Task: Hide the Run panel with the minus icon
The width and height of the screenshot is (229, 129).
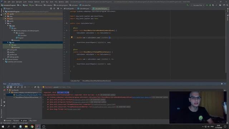Action: point(225,84)
